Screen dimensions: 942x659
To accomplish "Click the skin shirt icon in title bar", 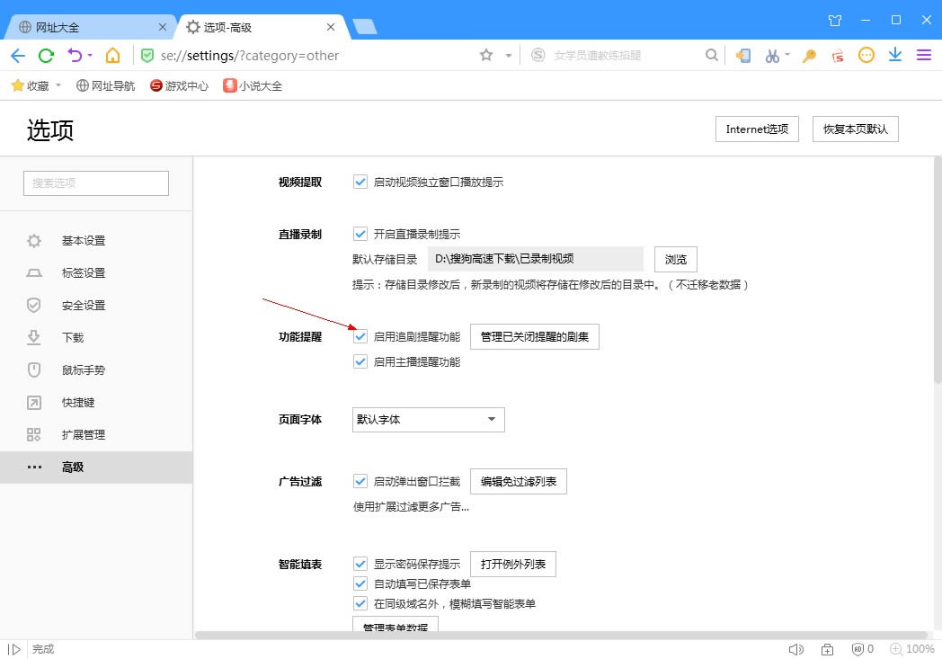I will click(x=835, y=20).
